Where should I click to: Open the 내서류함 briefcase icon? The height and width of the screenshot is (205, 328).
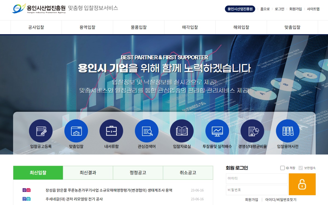pos(111,131)
